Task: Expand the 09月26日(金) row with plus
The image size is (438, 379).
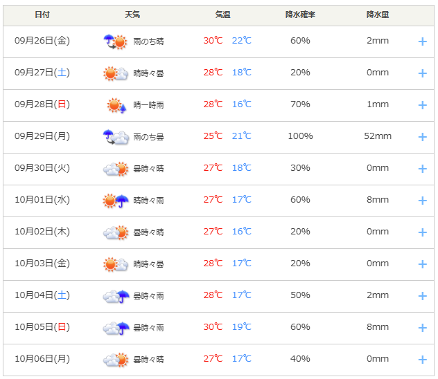Action: [422, 41]
